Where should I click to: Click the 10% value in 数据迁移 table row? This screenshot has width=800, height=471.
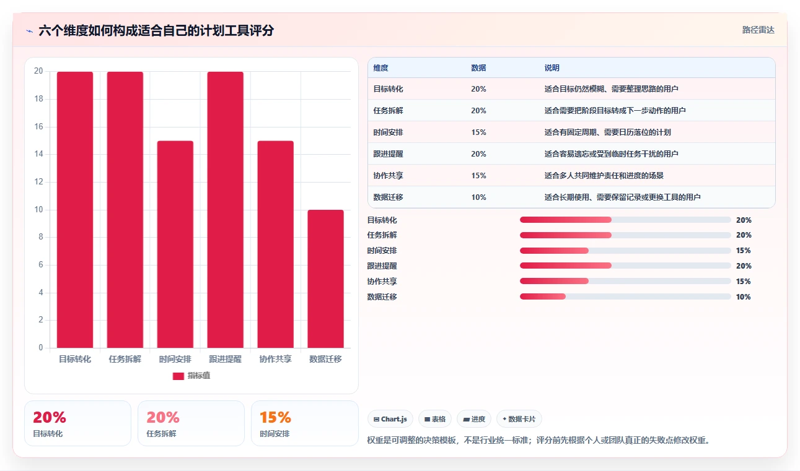[478, 197]
